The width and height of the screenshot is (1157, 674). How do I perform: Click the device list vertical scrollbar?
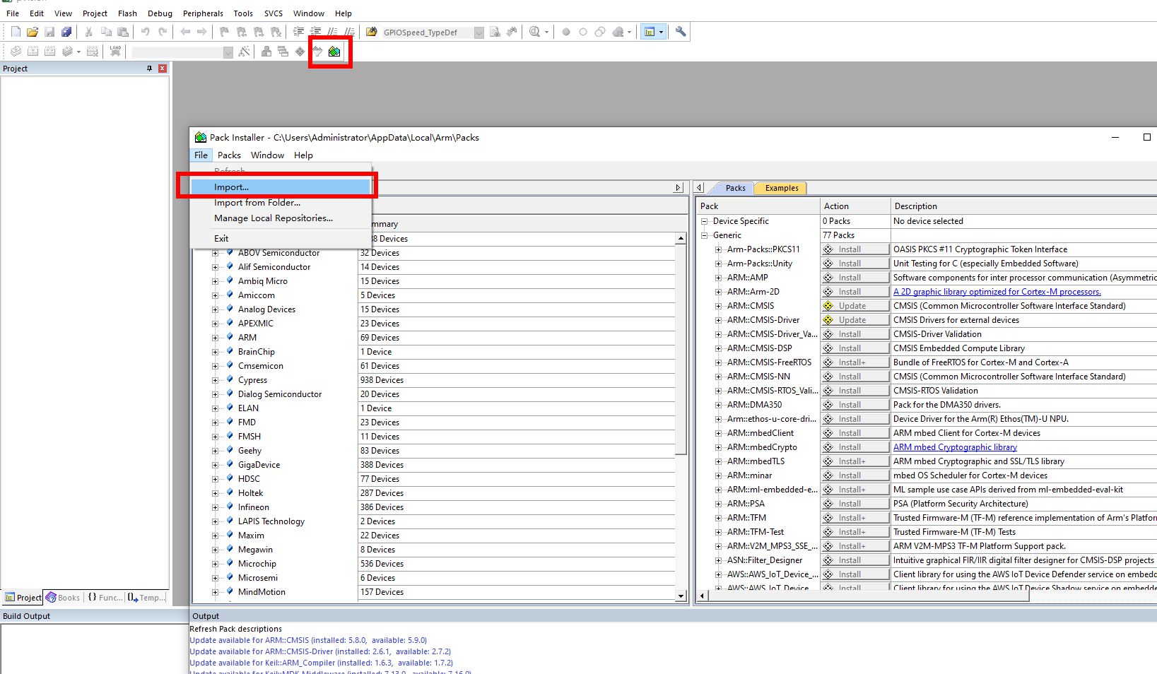click(681, 350)
